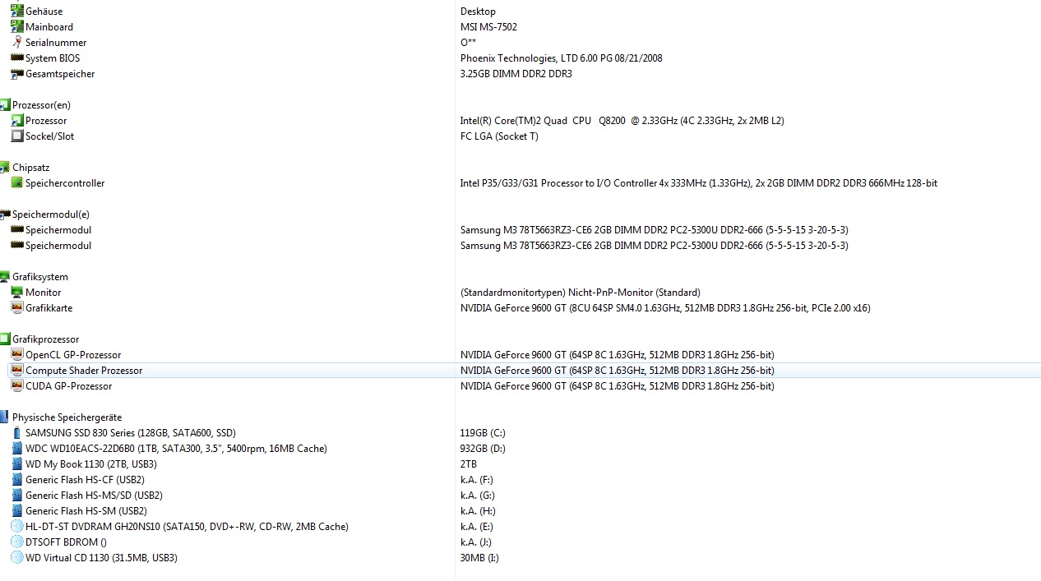
Task: Click the System BIOS chip icon
Action: (x=17, y=58)
